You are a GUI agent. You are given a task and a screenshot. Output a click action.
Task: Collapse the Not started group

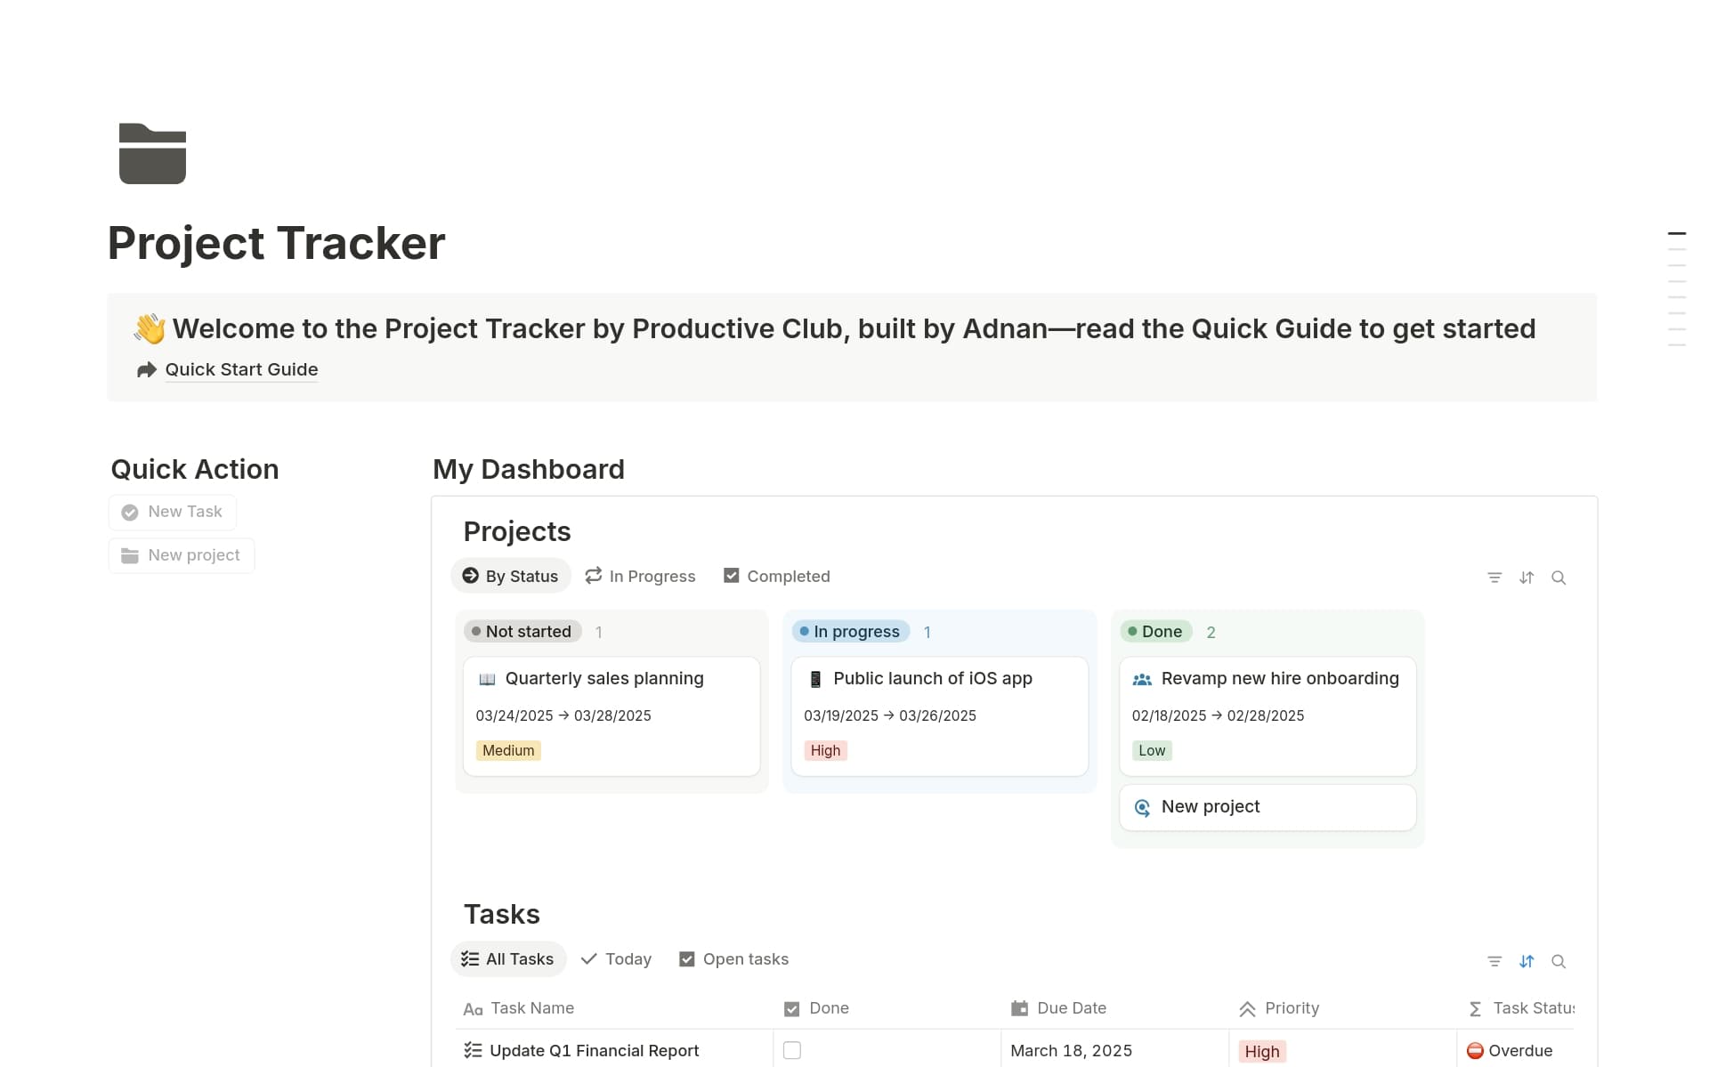pyautogui.click(x=522, y=631)
